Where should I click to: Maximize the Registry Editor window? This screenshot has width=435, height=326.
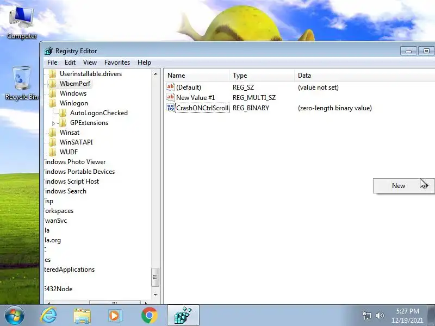426,51
